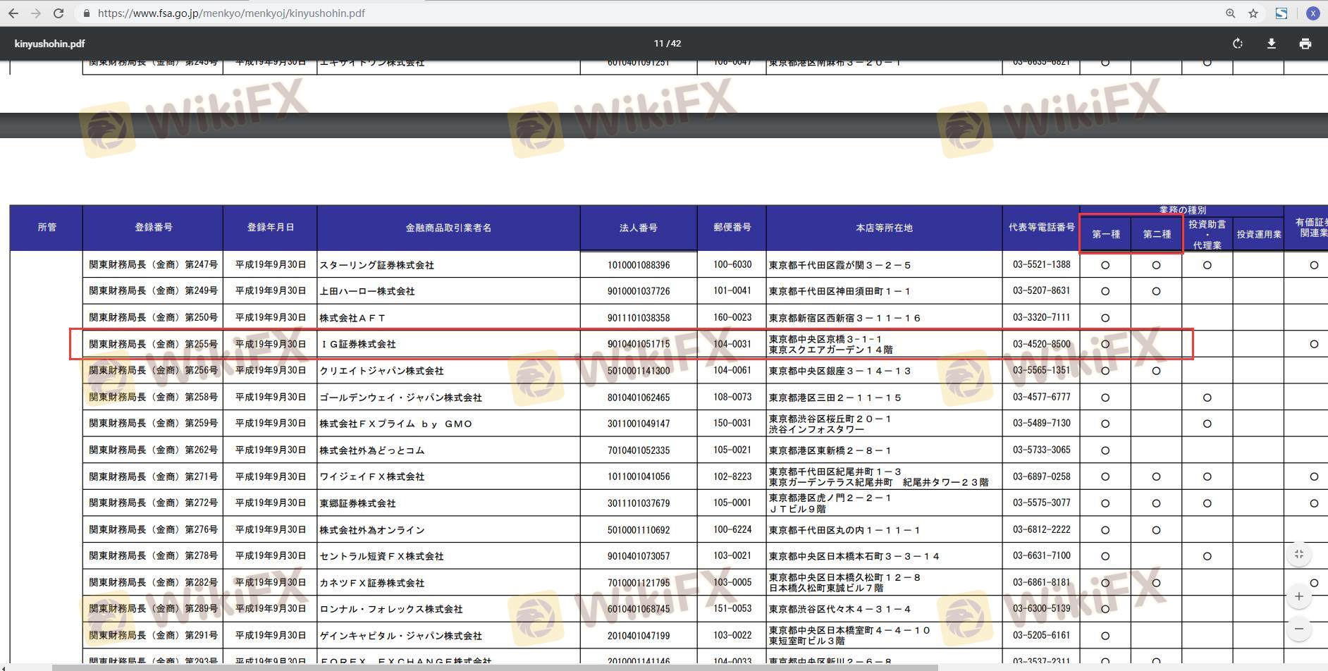1328x671 pixels.
Task: Print the PDF document
Action: (x=1305, y=44)
